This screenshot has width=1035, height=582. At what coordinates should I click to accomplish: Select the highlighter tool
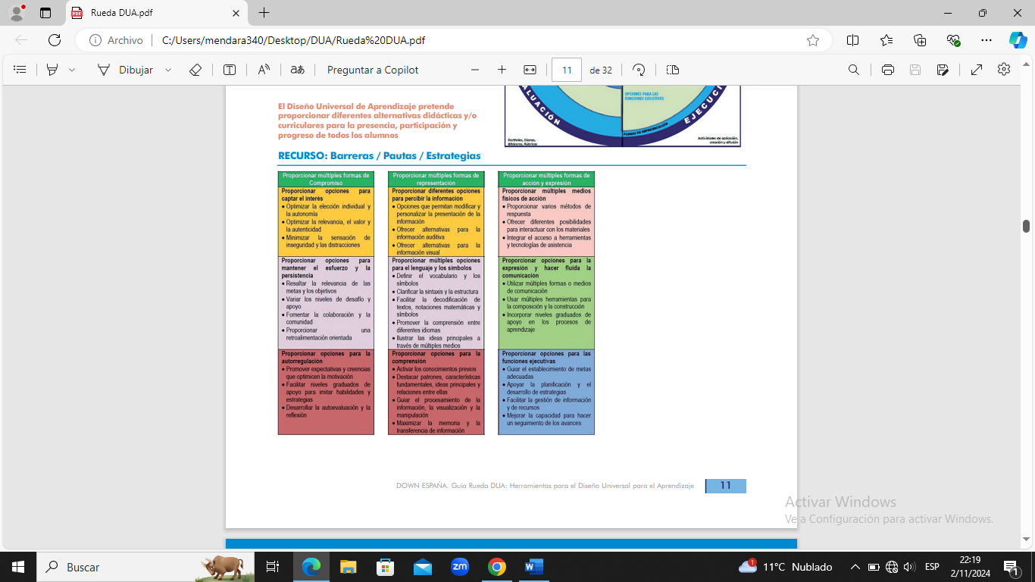coord(52,70)
